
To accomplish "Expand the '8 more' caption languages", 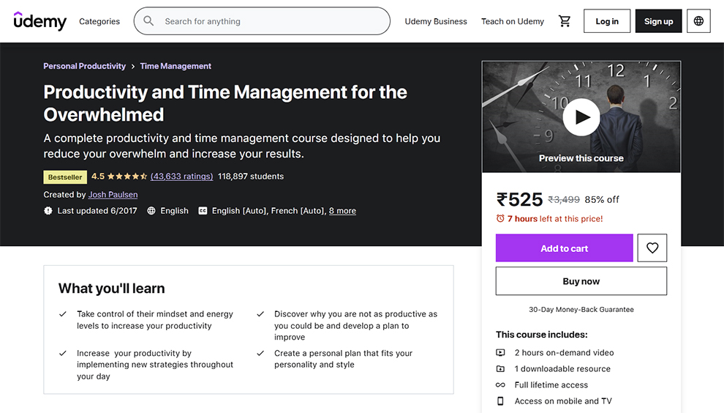I will [x=342, y=211].
